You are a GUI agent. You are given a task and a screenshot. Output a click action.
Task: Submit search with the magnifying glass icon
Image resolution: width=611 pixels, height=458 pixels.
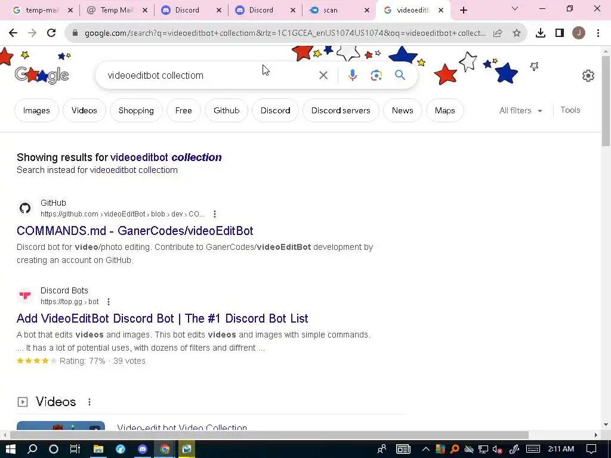click(400, 75)
